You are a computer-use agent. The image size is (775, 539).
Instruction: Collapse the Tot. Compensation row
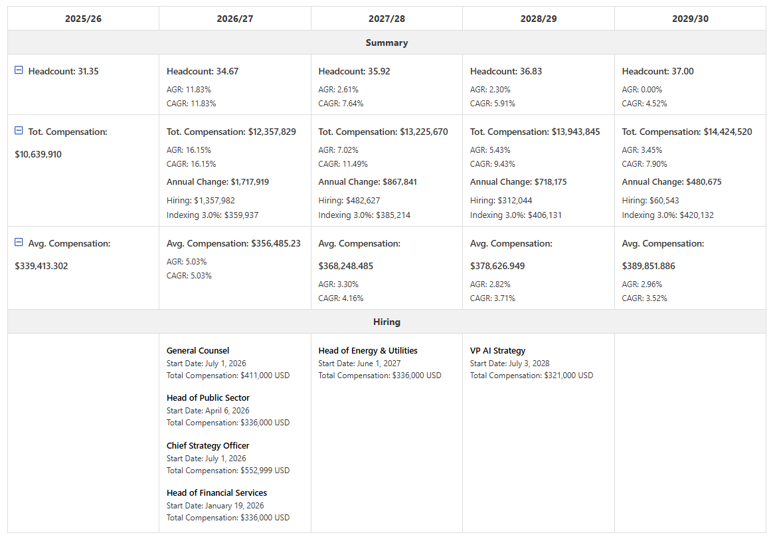pos(19,131)
